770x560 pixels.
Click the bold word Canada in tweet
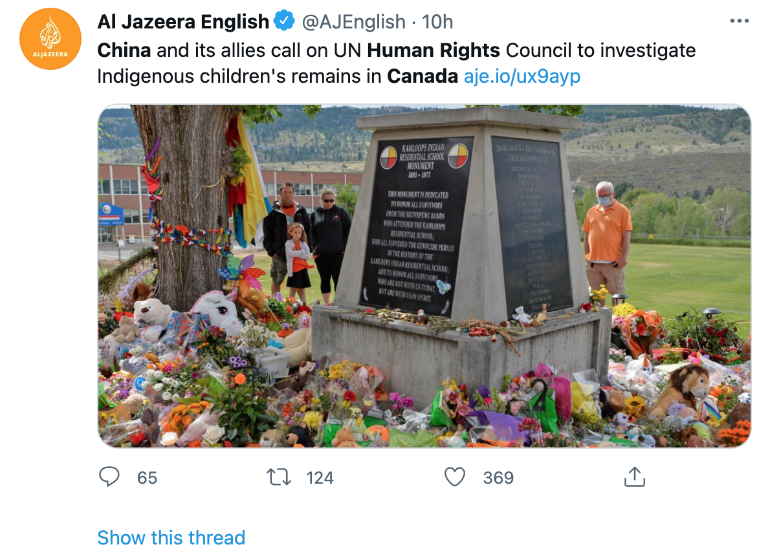click(423, 76)
